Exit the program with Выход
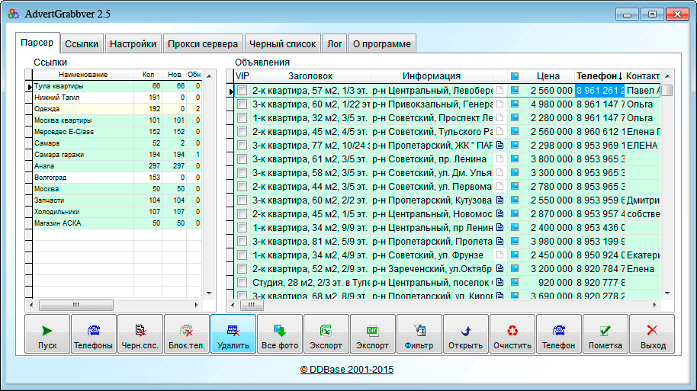 [652, 334]
